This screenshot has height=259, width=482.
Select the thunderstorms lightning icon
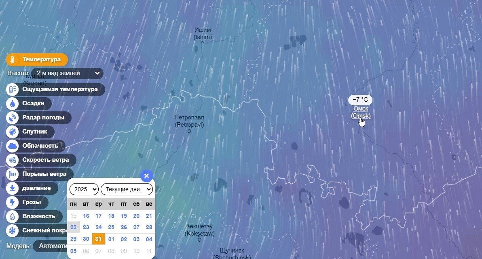(x=13, y=202)
